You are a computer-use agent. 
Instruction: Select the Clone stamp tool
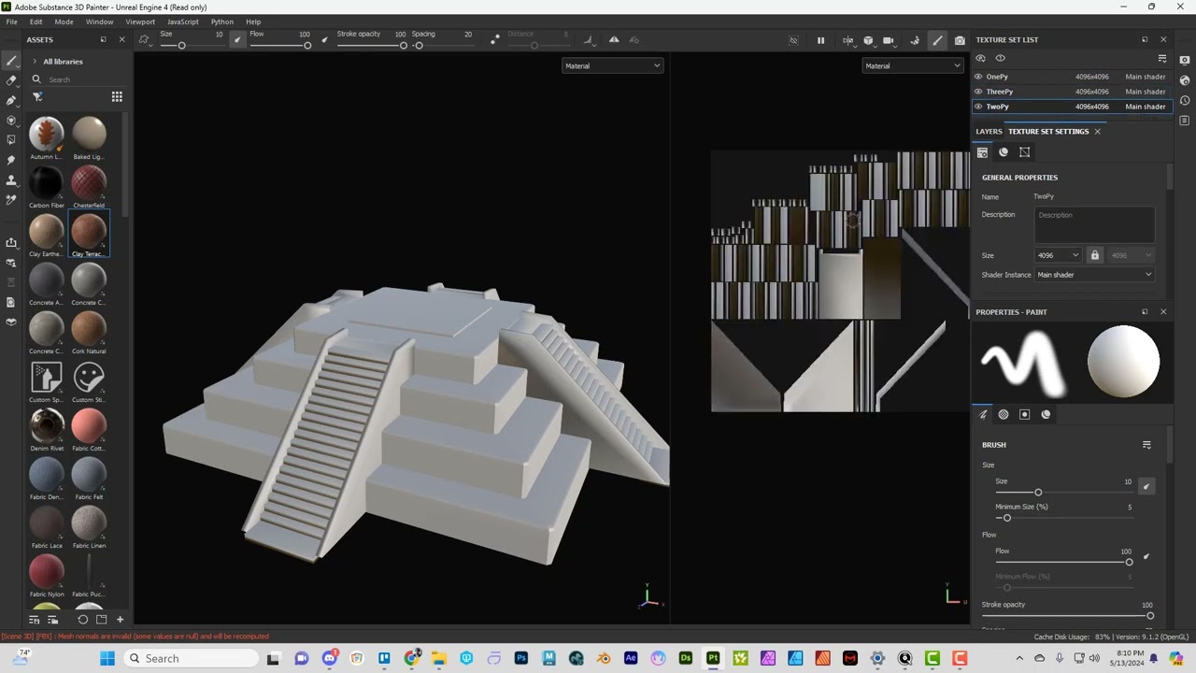pos(11,179)
